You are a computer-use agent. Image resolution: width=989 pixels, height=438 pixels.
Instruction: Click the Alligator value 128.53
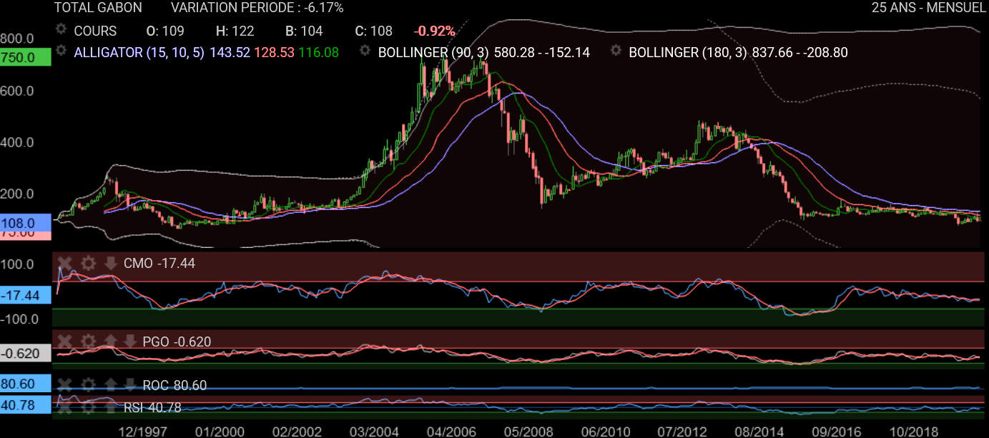[x=273, y=52]
